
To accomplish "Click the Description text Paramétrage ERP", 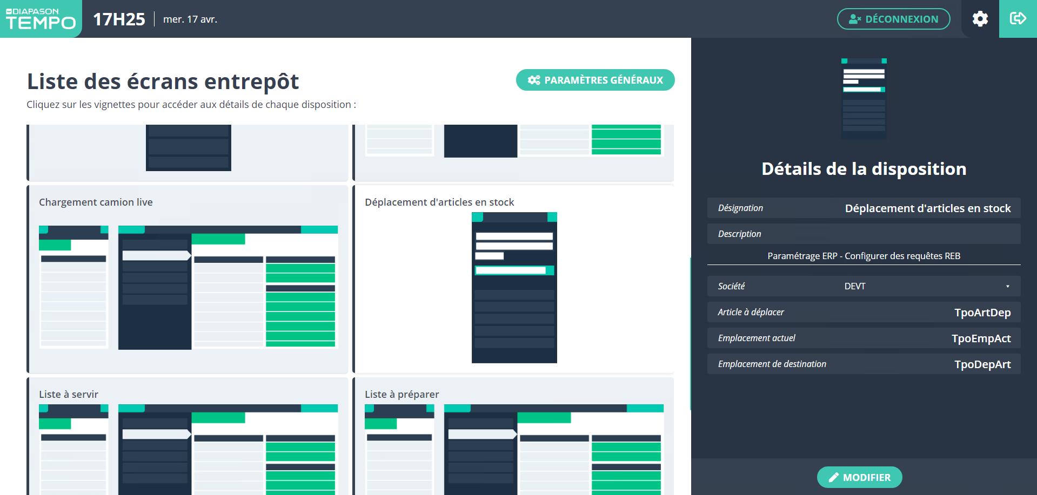I will click(864, 256).
